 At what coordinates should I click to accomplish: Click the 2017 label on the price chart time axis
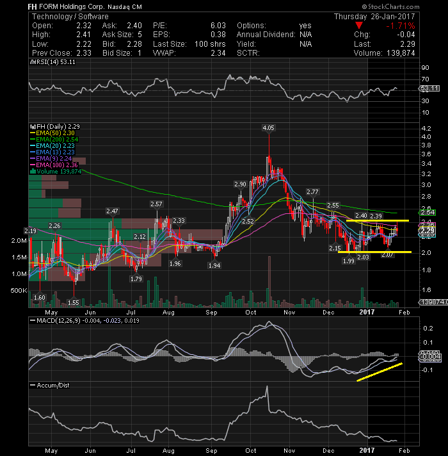pyautogui.click(x=367, y=312)
